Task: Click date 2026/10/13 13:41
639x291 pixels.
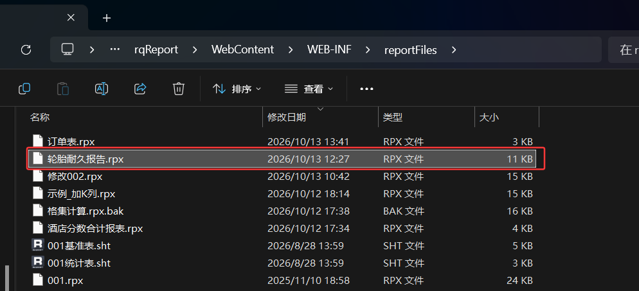Action: pyautogui.click(x=308, y=141)
